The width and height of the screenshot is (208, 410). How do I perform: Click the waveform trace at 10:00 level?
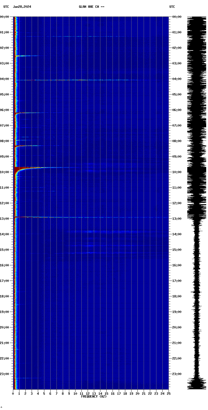[197, 172]
